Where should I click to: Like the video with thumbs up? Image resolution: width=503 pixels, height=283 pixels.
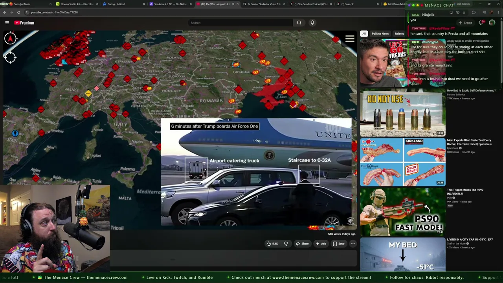pos(272,244)
